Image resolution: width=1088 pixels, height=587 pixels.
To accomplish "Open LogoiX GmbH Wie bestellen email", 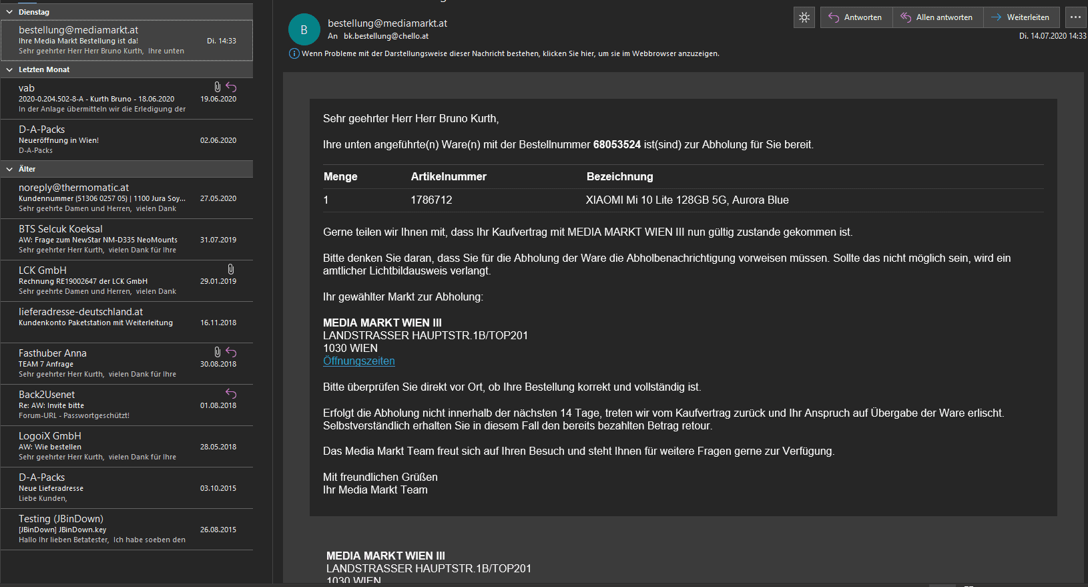I will click(127, 446).
